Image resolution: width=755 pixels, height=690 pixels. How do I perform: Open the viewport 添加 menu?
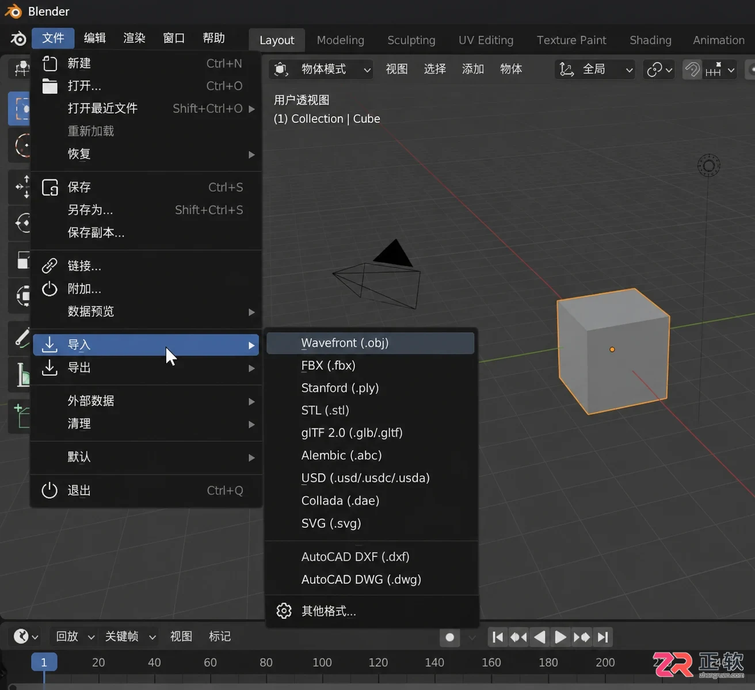pyautogui.click(x=473, y=69)
